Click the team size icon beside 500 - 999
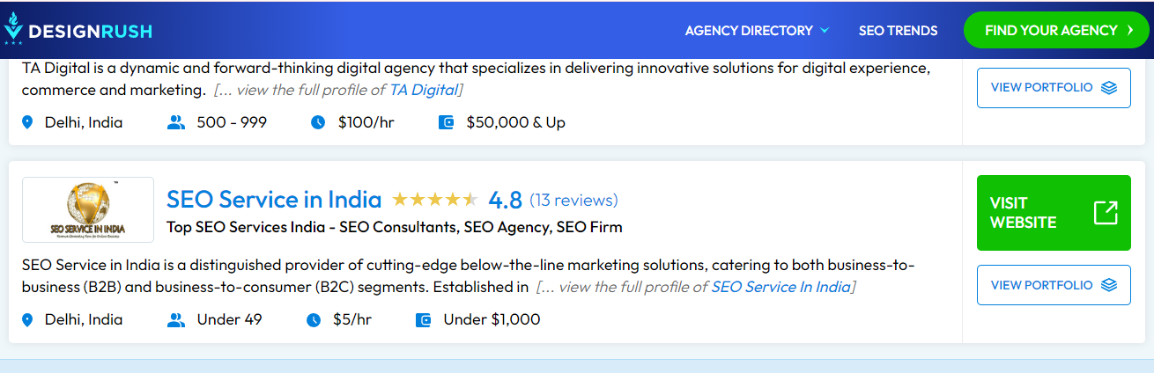This screenshot has height=373, width=1154. [176, 122]
